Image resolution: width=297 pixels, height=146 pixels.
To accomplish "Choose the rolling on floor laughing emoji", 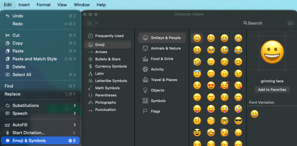I will pyautogui.click(x=197, y=62).
